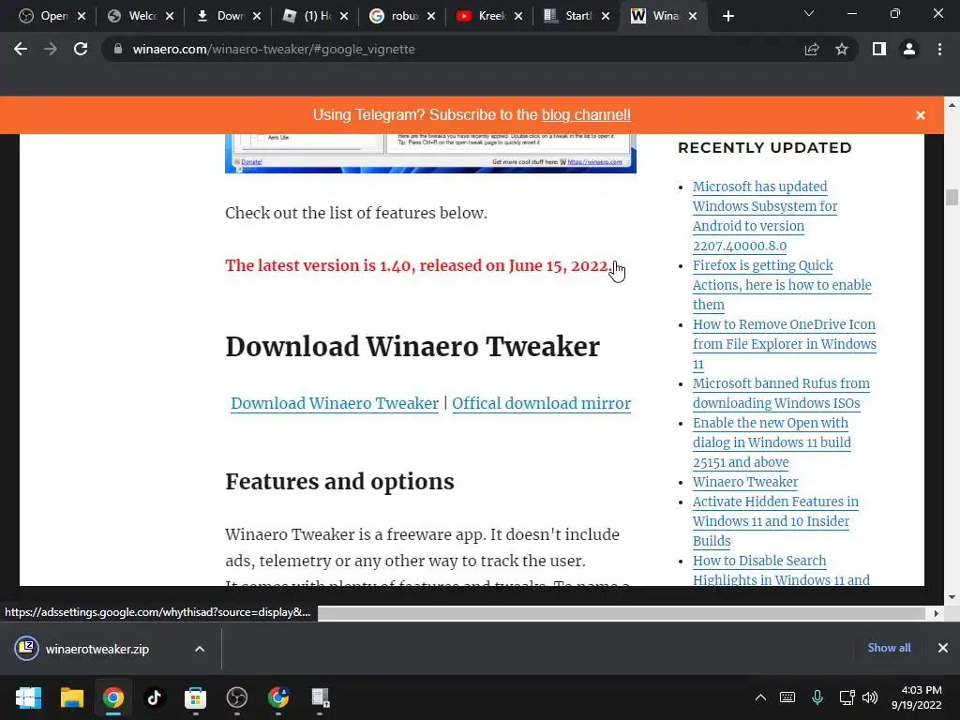Click Download Winaero Tweaker link
Screen dimensions: 960x720
click(x=335, y=403)
